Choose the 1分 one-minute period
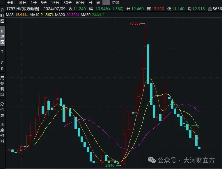This screenshot has height=169, width=222. click(x=34, y=3)
